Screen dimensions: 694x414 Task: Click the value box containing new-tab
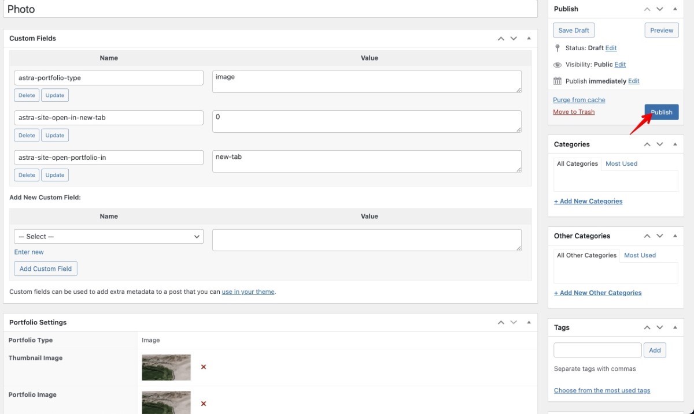pos(367,161)
